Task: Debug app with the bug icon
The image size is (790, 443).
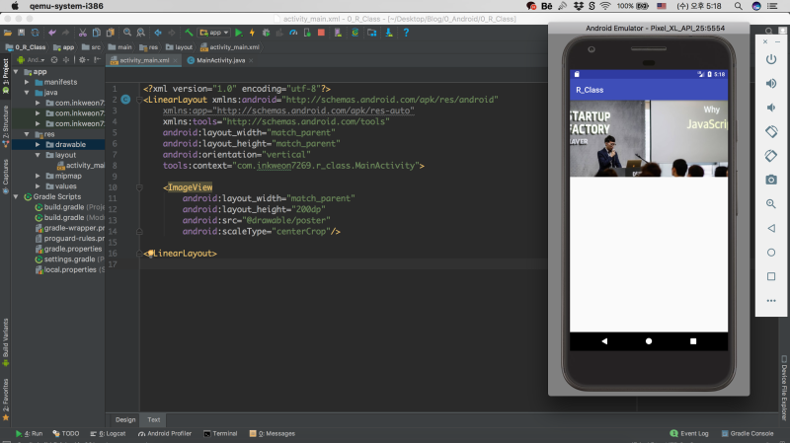Action: point(266,33)
